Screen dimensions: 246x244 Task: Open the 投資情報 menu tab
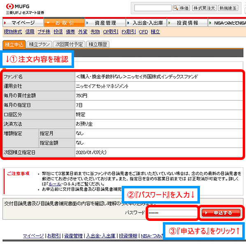pyautogui.click(x=187, y=23)
